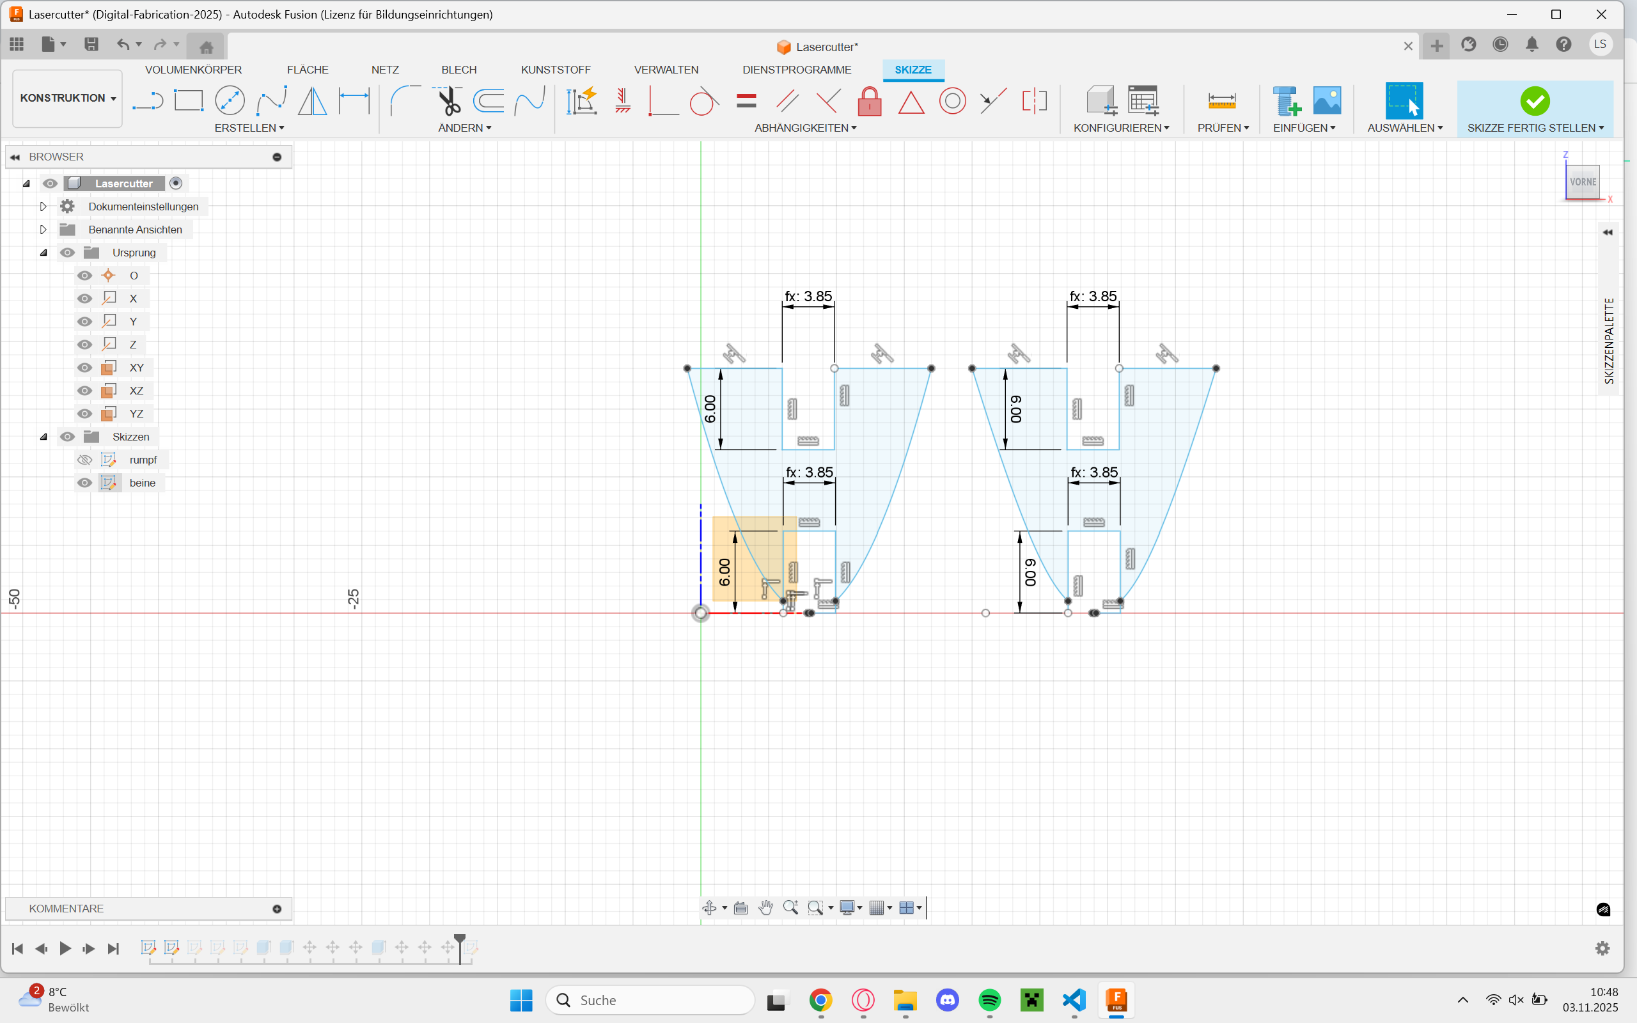Click the timeline marker handle
1637x1023 pixels.
(460, 939)
